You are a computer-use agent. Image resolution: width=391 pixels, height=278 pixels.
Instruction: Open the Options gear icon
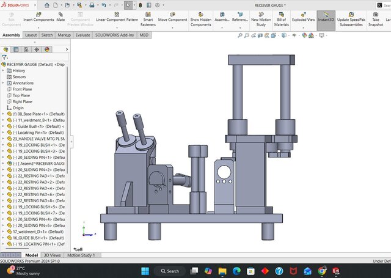(158, 5)
